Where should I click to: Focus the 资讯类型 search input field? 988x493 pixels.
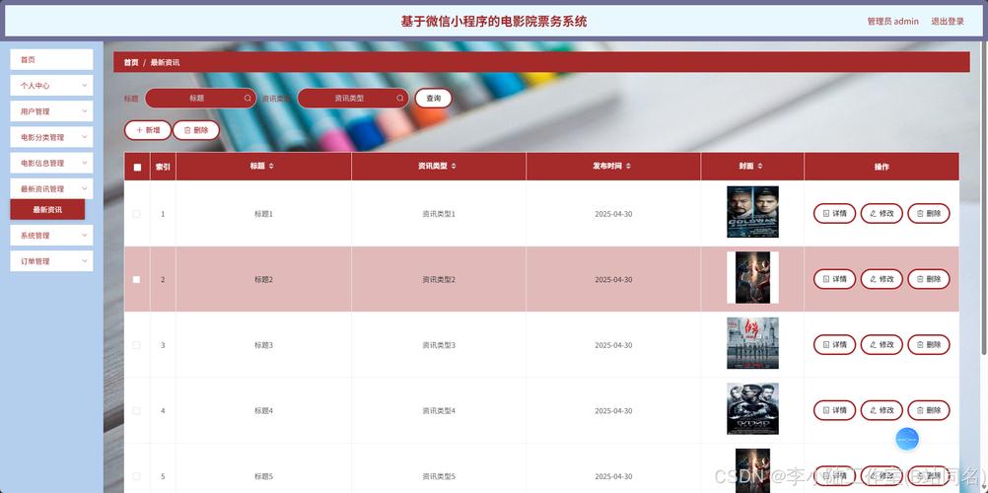(353, 99)
